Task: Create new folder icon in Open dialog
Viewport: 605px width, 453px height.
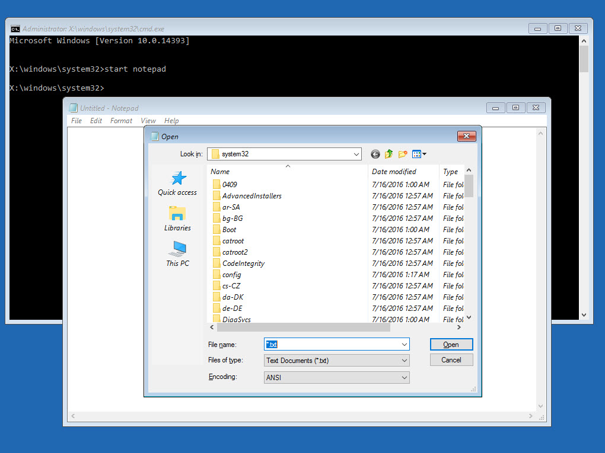Action: point(402,154)
